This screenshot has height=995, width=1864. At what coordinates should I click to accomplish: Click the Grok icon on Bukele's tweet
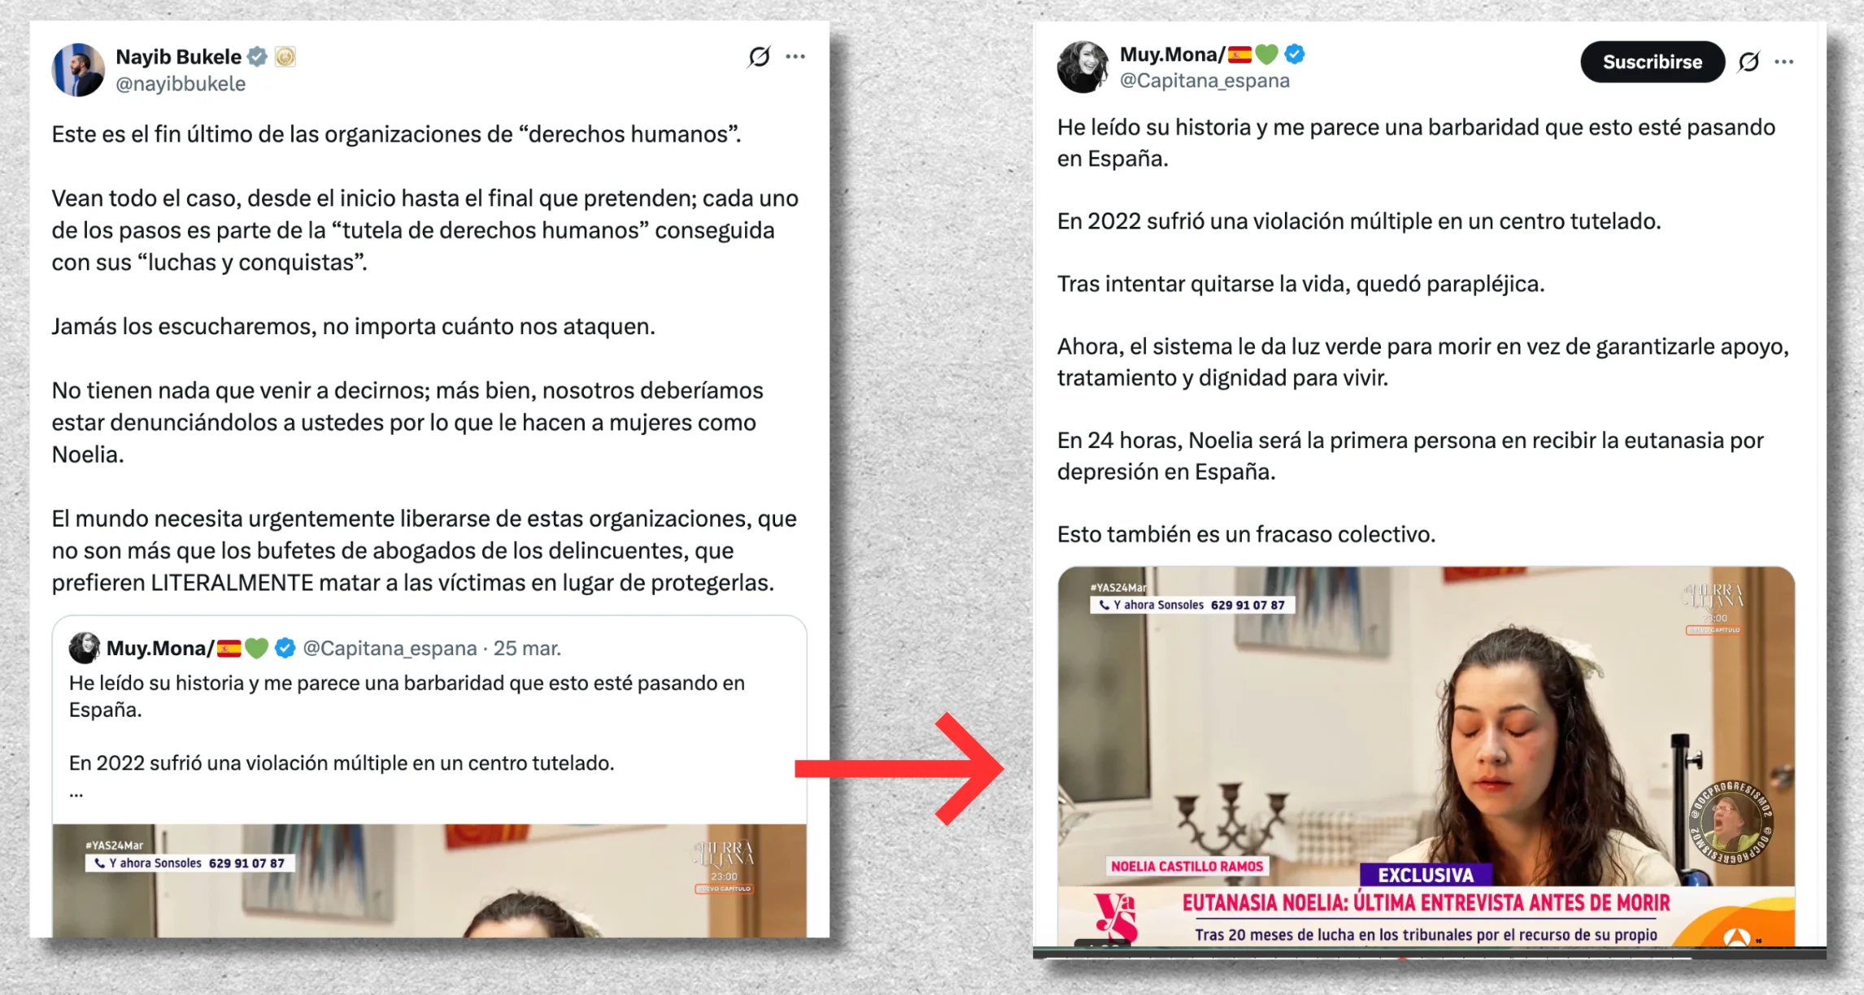pyautogui.click(x=759, y=57)
